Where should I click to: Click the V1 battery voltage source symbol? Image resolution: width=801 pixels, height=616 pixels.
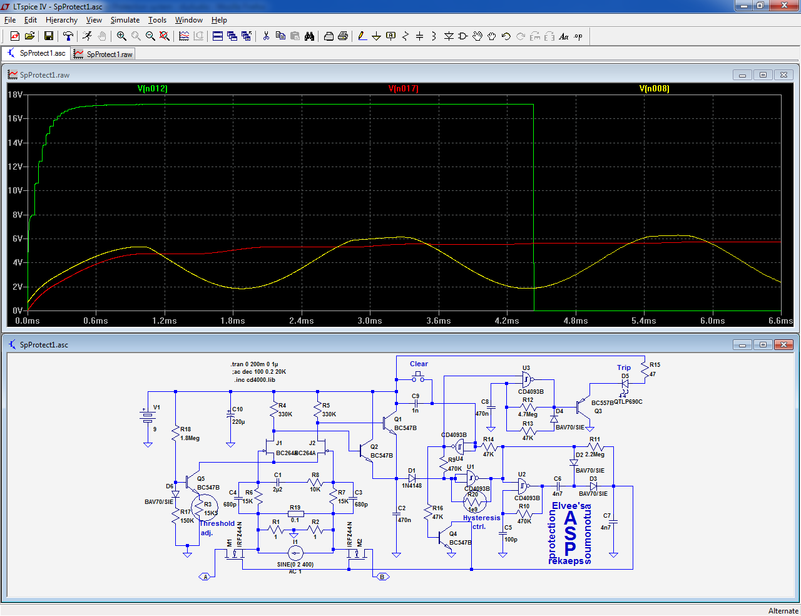pyautogui.click(x=148, y=416)
